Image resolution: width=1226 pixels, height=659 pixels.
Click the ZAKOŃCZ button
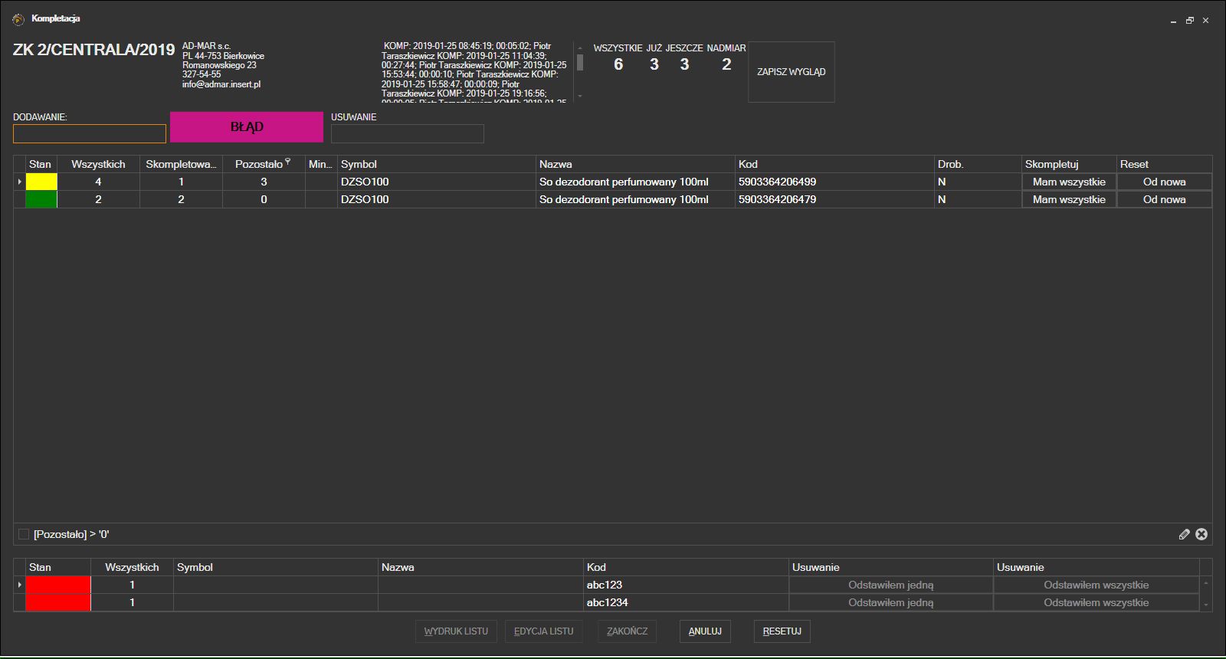click(x=627, y=631)
